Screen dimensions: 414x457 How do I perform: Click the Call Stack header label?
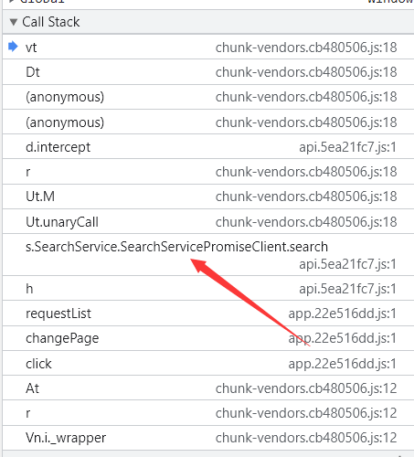point(51,22)
